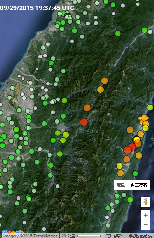
Task: Click the timestamp 09/29/2015 19:37:45 UTC
Action: tap(37, 8)
